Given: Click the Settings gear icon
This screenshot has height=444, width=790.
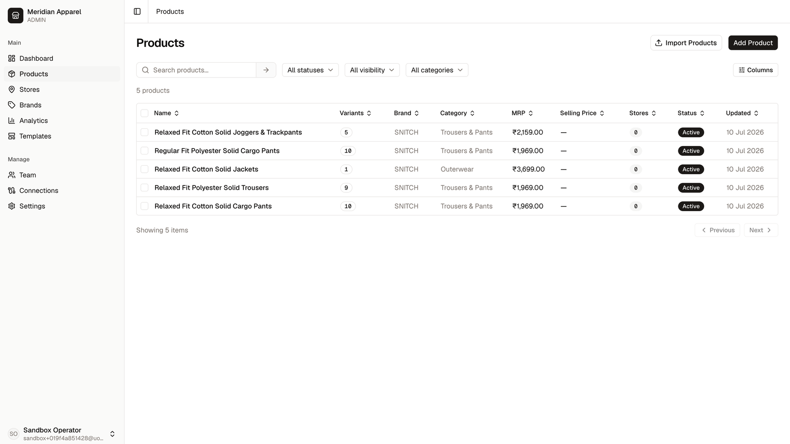Looking at the screenshot, I should pos(12,206).
